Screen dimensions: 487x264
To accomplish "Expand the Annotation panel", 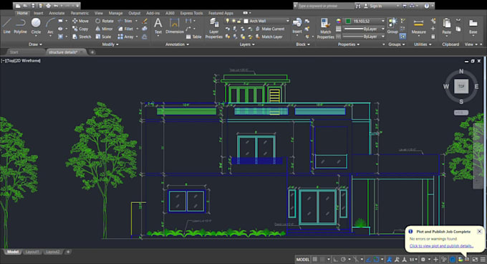I will [177, 44].
